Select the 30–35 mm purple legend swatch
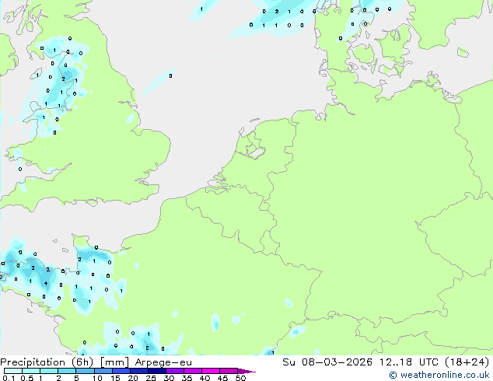Screen dimensions: 493x381 pyautogui.click(x=175, y=371)
